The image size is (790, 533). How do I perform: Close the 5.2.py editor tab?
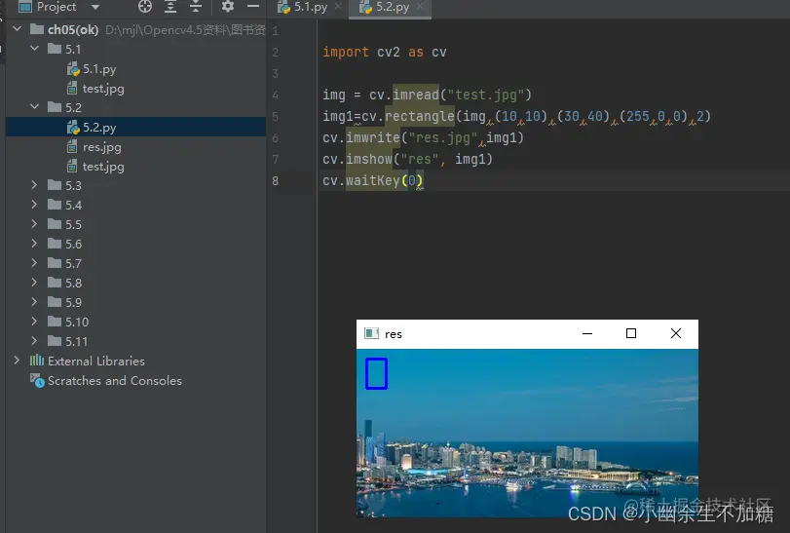click(x=420, y=7)
